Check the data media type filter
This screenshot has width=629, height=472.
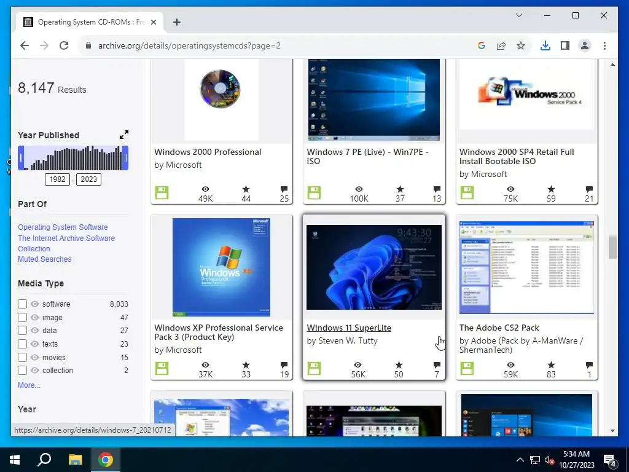23,330
